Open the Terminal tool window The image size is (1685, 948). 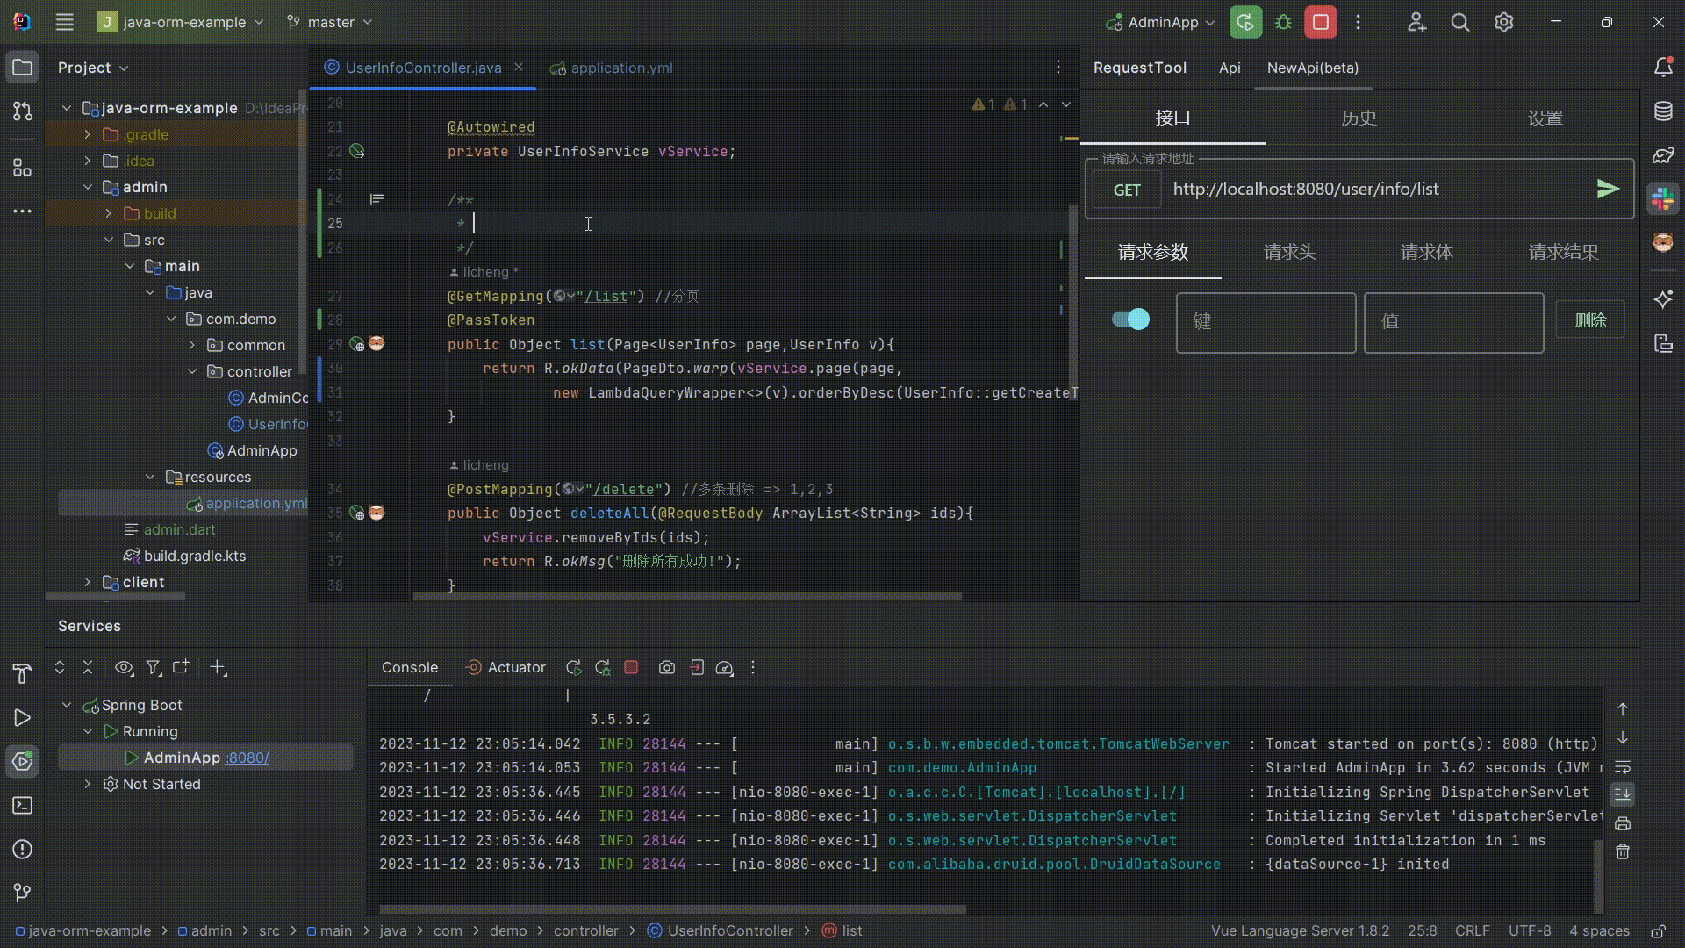click(22, 805)
